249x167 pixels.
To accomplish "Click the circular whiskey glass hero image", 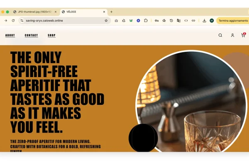I will 191,101.
